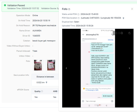This screenshot has width=137, height=112.
Task: Click Distance in between header
Action: (x=45, y=77)
